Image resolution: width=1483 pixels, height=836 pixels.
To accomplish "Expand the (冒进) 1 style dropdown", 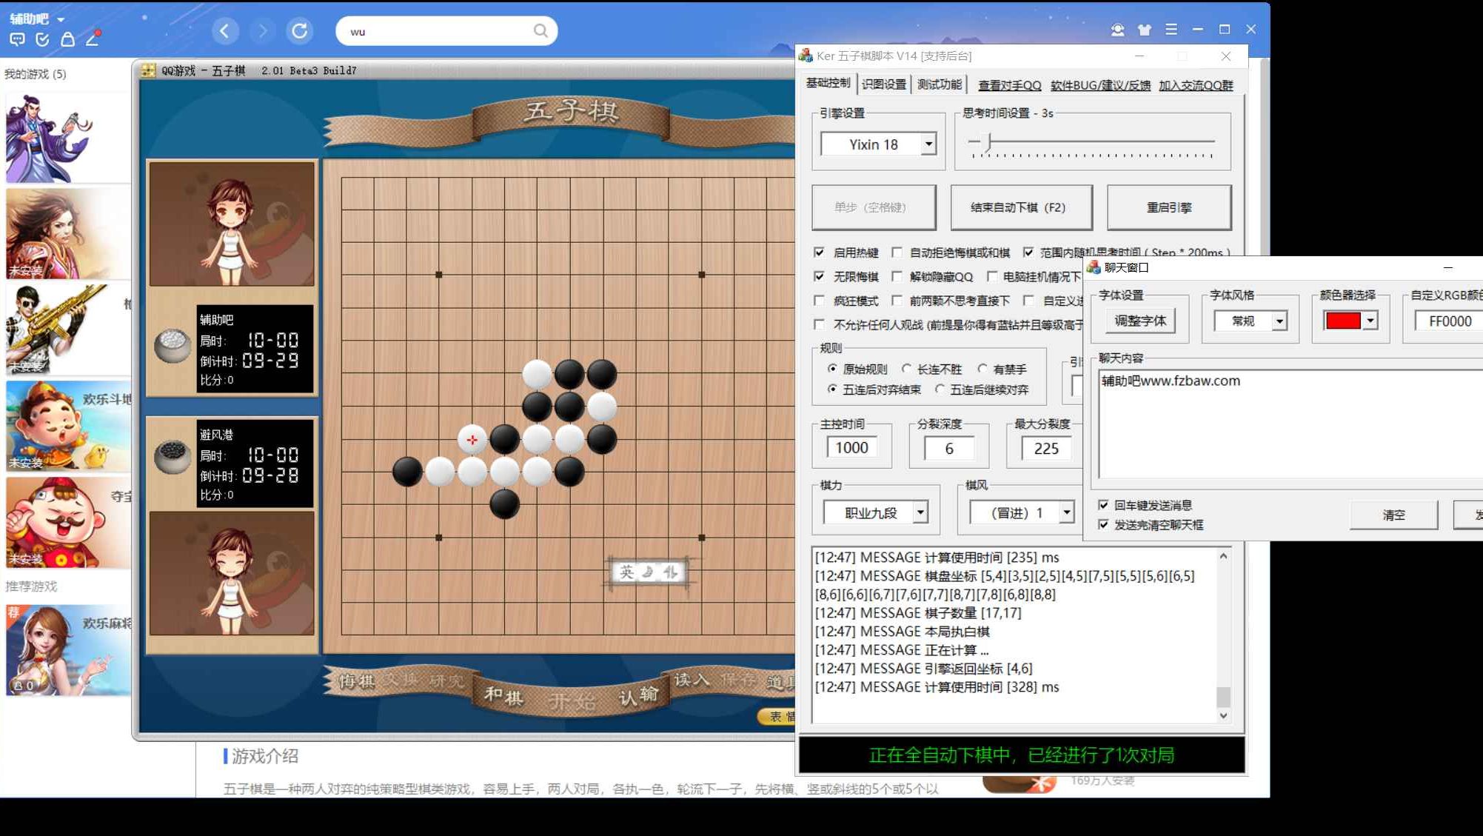I will 1066,512.
